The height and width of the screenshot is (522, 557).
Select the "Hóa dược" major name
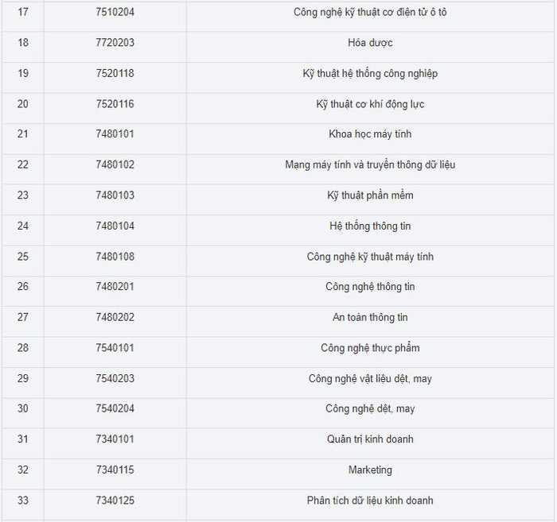click(370, 43)
